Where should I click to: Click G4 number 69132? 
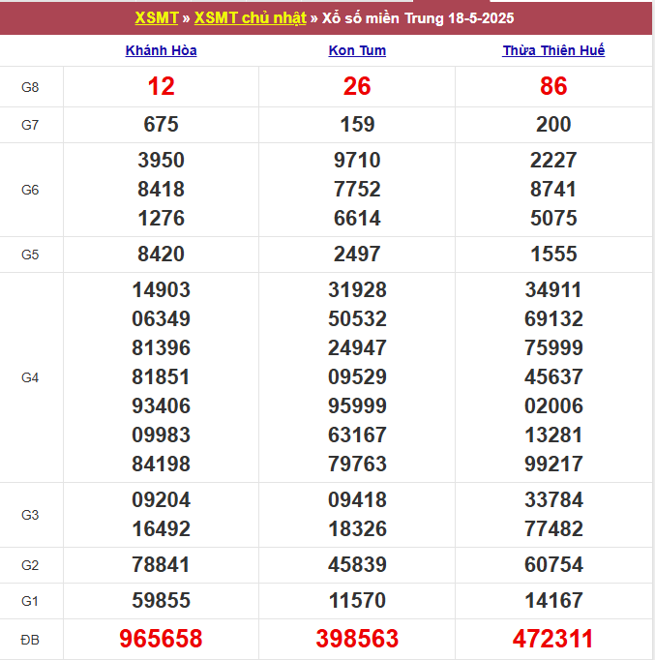point(553,319)
